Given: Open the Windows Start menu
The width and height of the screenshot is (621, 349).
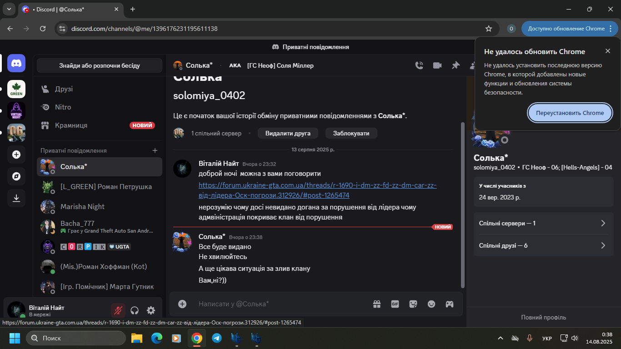Looking at the screenshot, I should coord(15,338).
